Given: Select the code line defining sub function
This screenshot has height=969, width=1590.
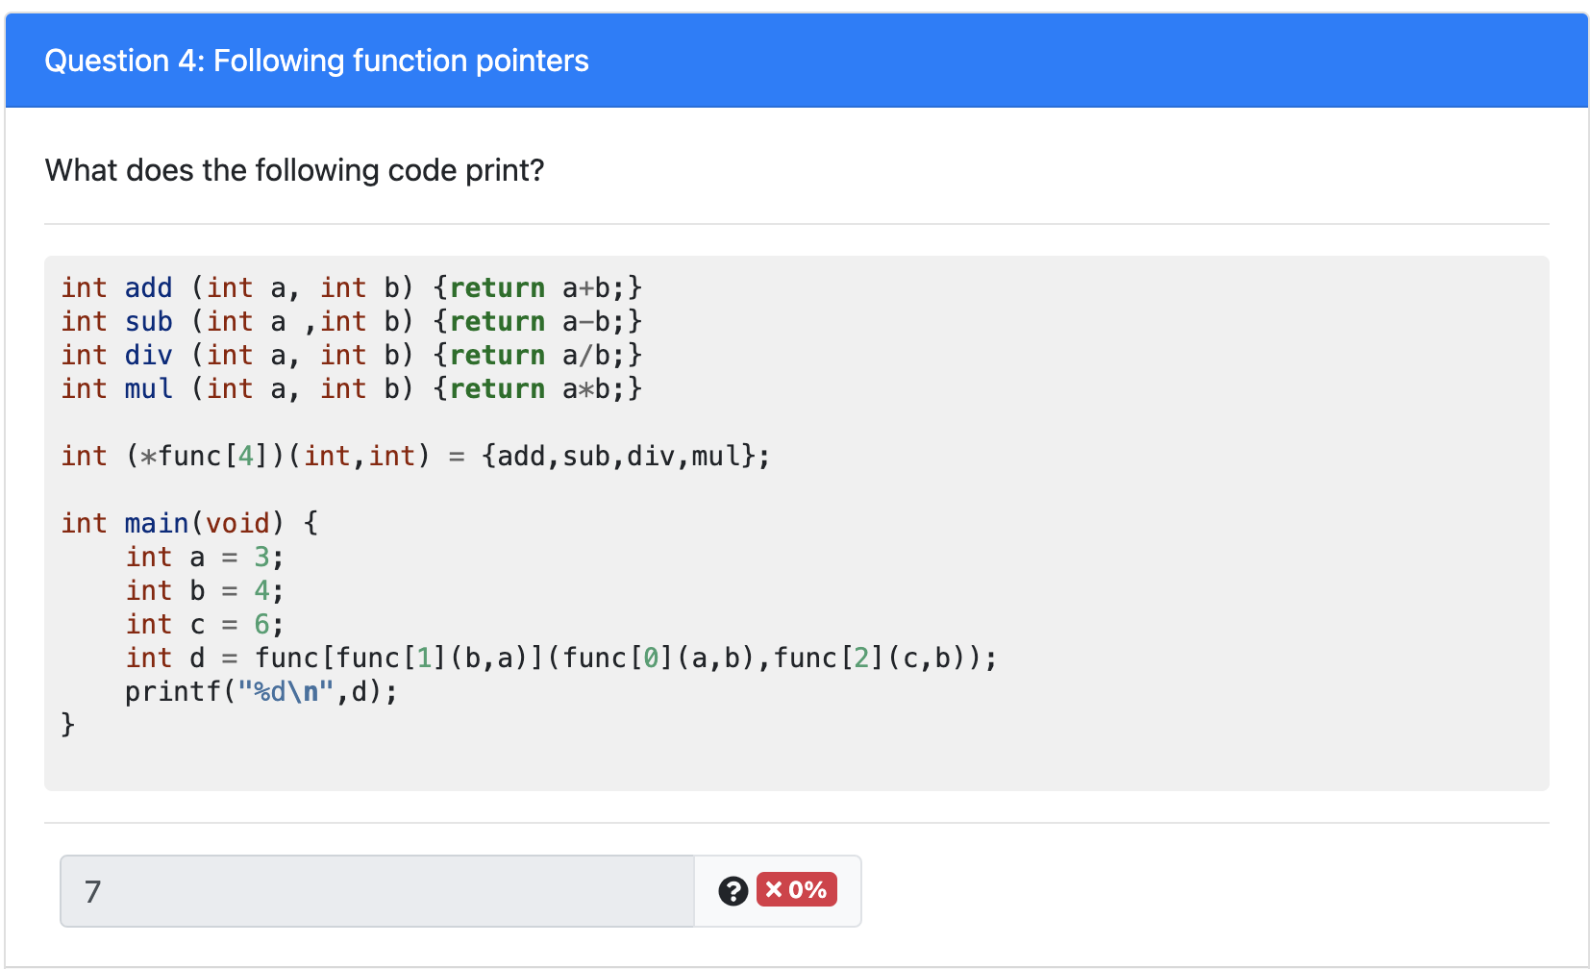Looking at the screenshot, I should 352,321.
